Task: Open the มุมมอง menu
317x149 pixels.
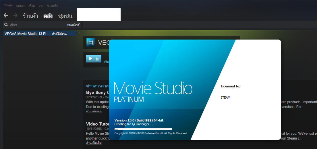Action: (x=20, y=5)
